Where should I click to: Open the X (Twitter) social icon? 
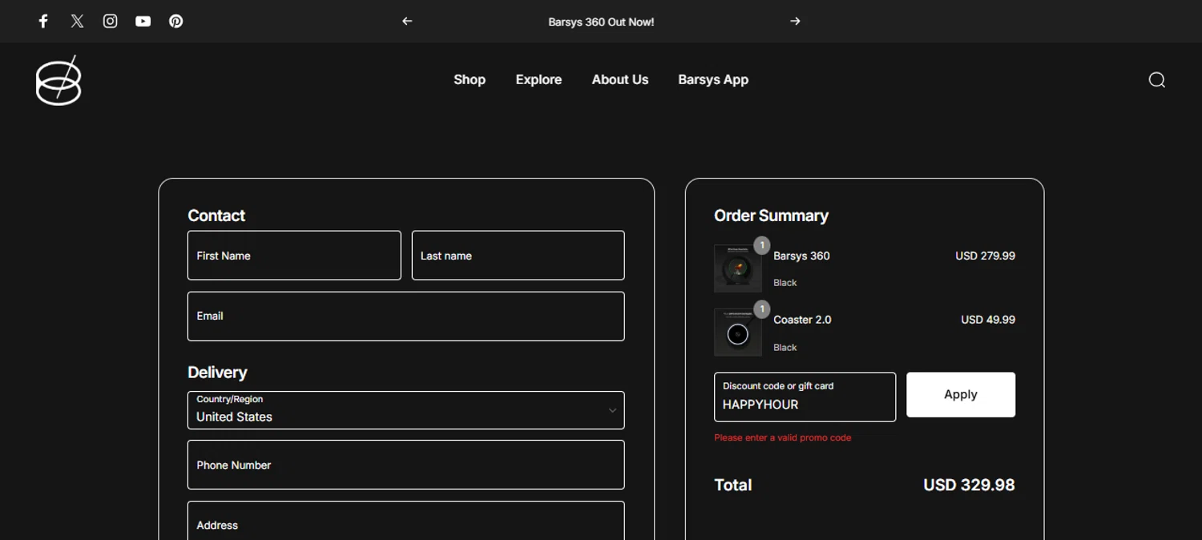coord(77,22)
